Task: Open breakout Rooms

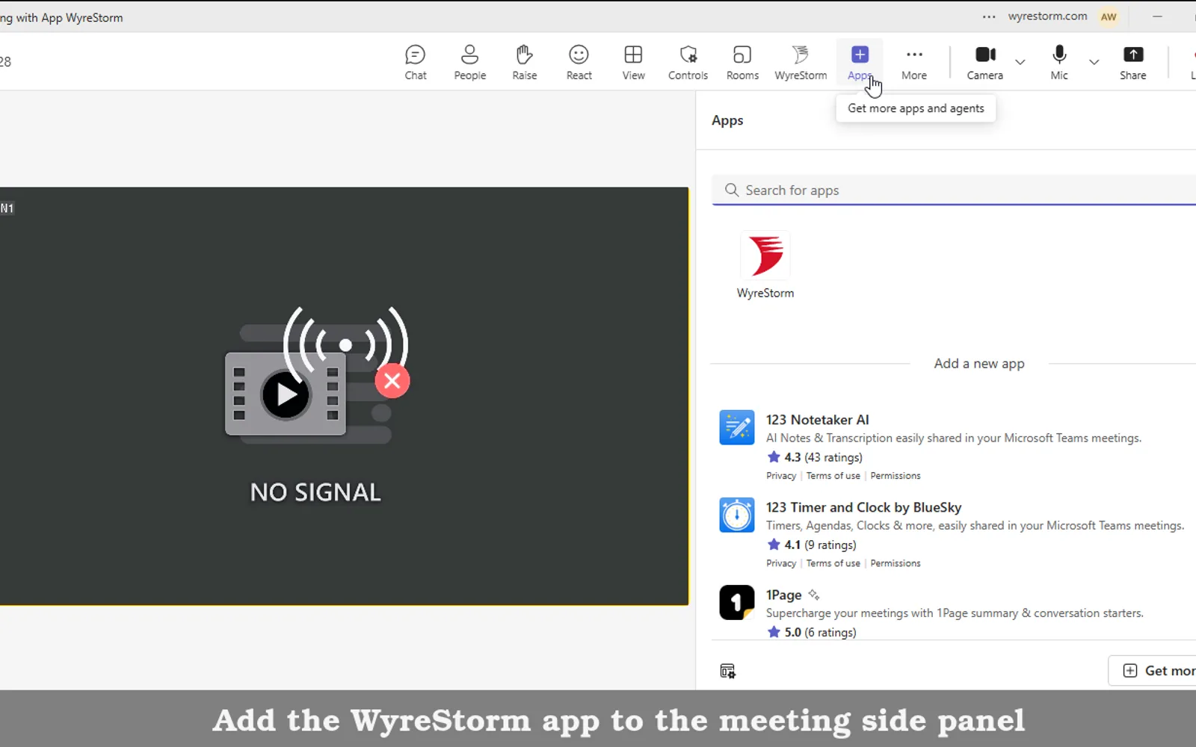Action: coord(742,63)
